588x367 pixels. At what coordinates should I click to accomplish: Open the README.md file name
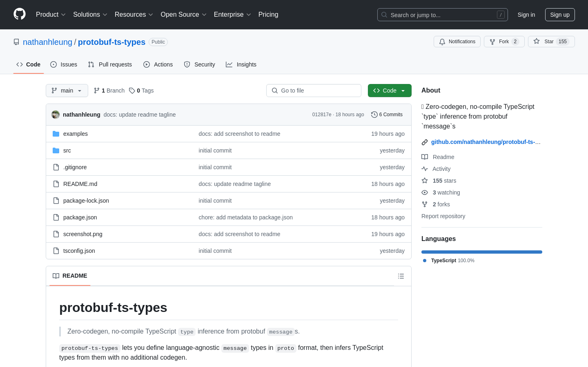[80, 184]
